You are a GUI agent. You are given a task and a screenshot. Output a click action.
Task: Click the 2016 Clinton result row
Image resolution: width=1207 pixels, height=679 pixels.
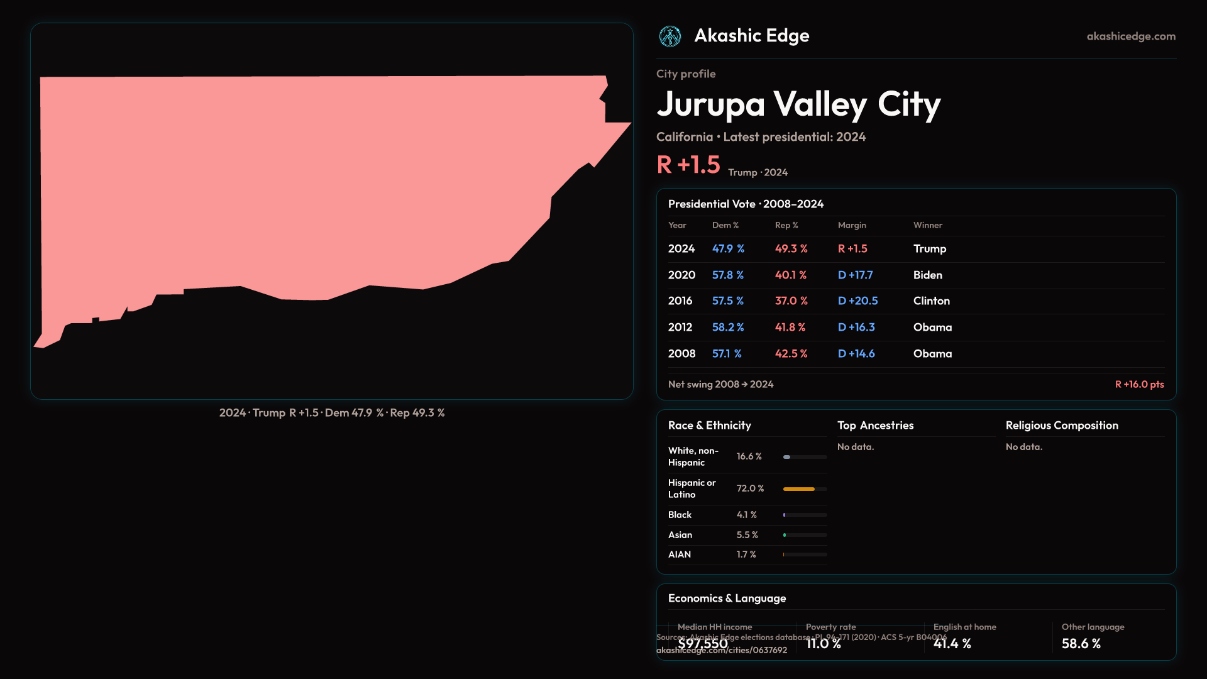click(915, 301)
